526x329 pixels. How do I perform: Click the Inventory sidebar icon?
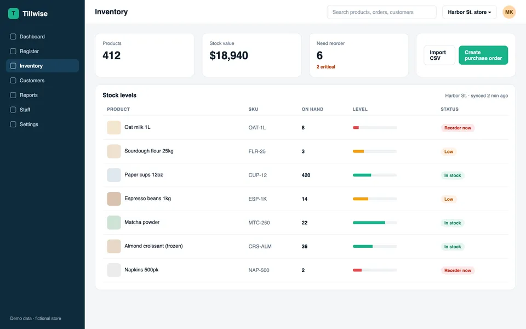pos(13,66)
